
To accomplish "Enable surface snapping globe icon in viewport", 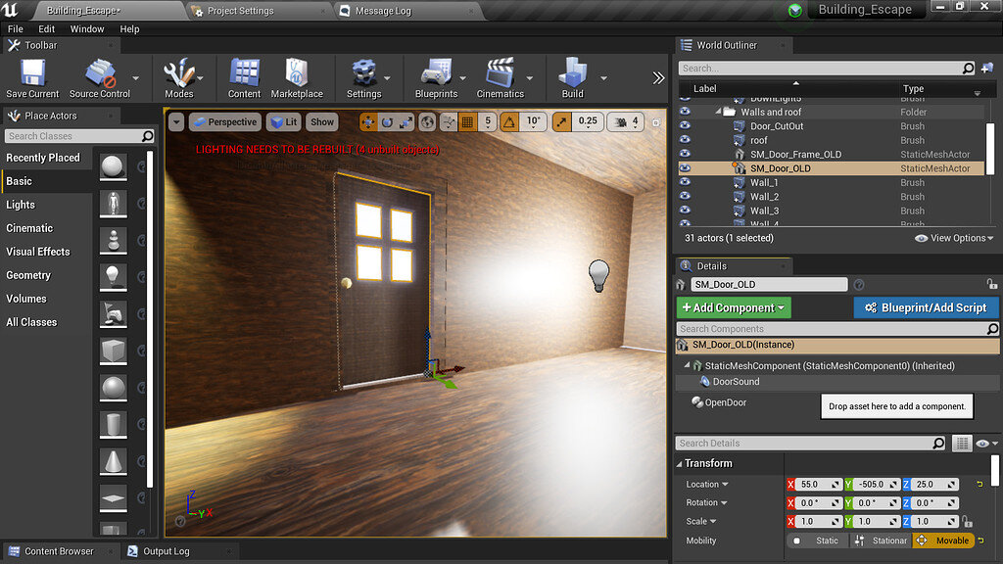I will 425,121.
